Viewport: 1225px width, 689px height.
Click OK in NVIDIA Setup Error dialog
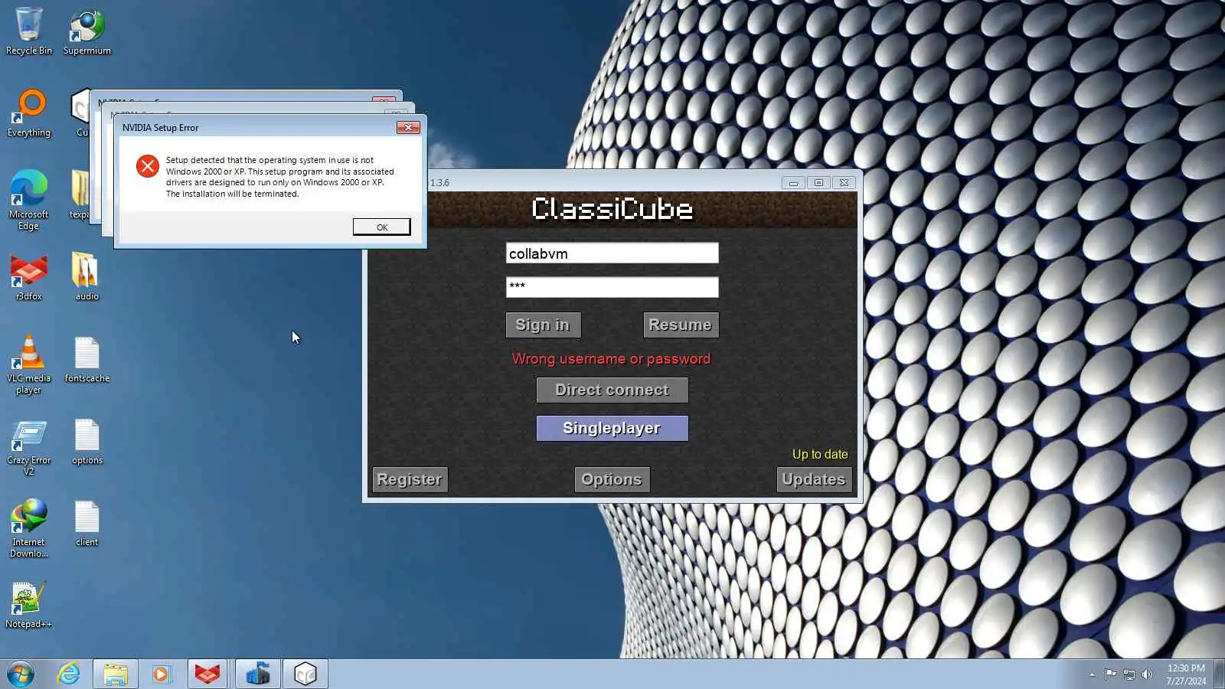[x=381, y=227]
